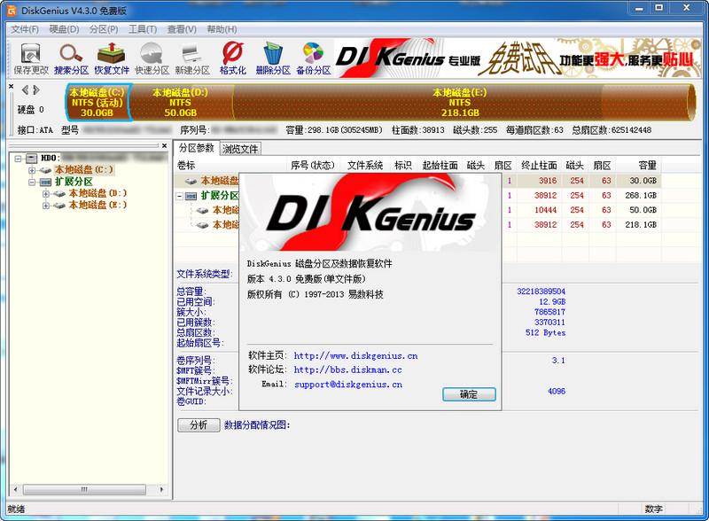Choose New Partition (新建分区) icon
The image size is (709, 521).
192,58
